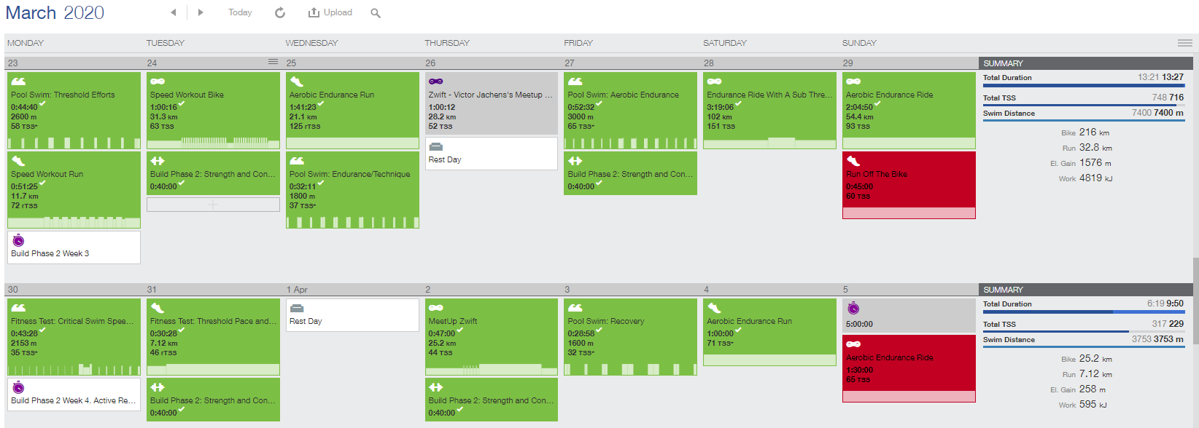This screenshot has height=428, width=1199.
Task: Open Endurance Ride With A Sub Thre... workout
Action: [x=769, y=110]
